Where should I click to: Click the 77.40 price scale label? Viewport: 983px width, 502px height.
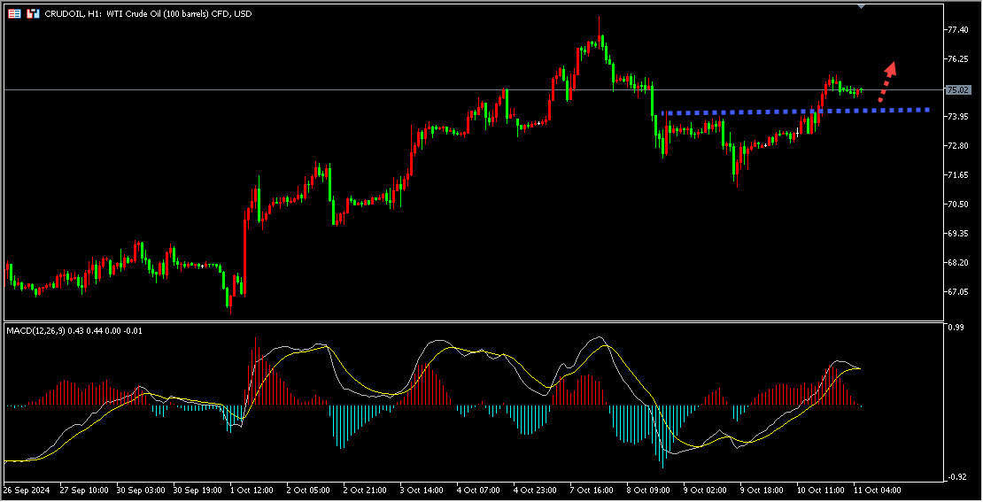point(959,30)
